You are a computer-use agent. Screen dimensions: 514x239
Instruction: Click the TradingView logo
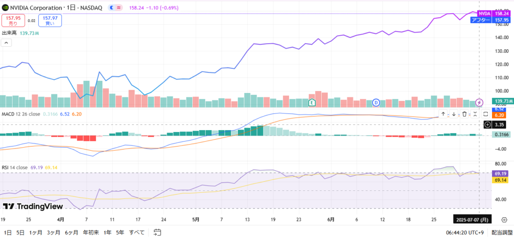click(33, 206)
